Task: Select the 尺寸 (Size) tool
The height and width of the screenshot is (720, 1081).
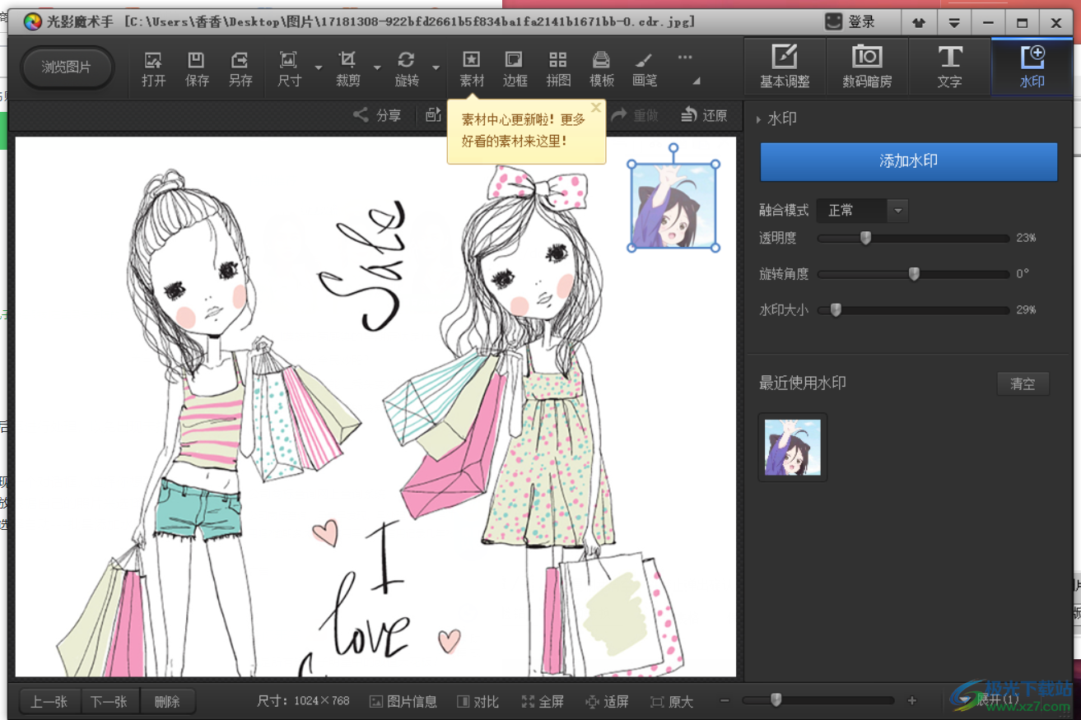Action: 289,69
